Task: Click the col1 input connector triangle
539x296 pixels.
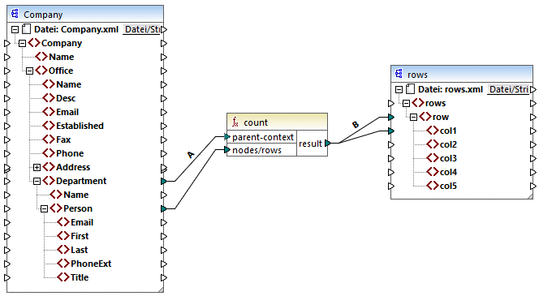Action: 390,131
